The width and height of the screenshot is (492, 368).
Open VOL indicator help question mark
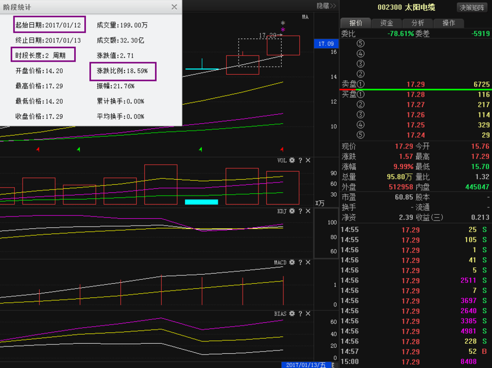click(x=300, y=161)
